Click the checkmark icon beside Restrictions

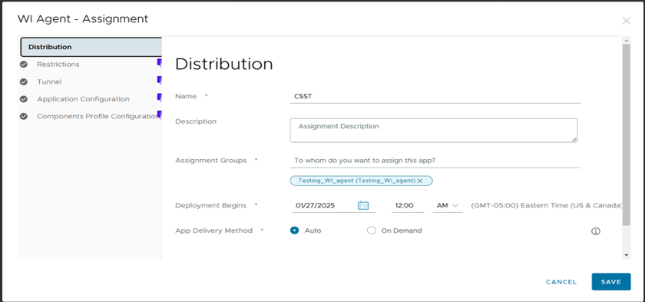[x=24, y=65]
